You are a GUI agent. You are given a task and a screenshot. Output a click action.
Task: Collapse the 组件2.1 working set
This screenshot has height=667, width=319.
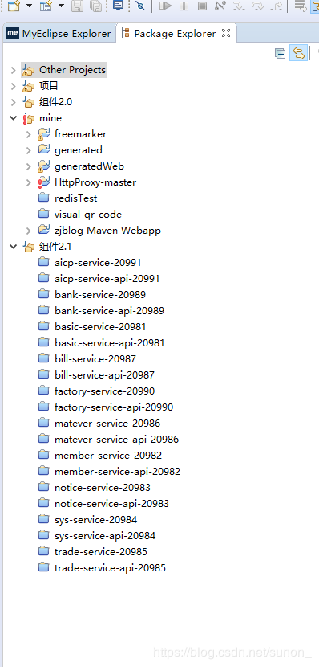click(14, 246)
